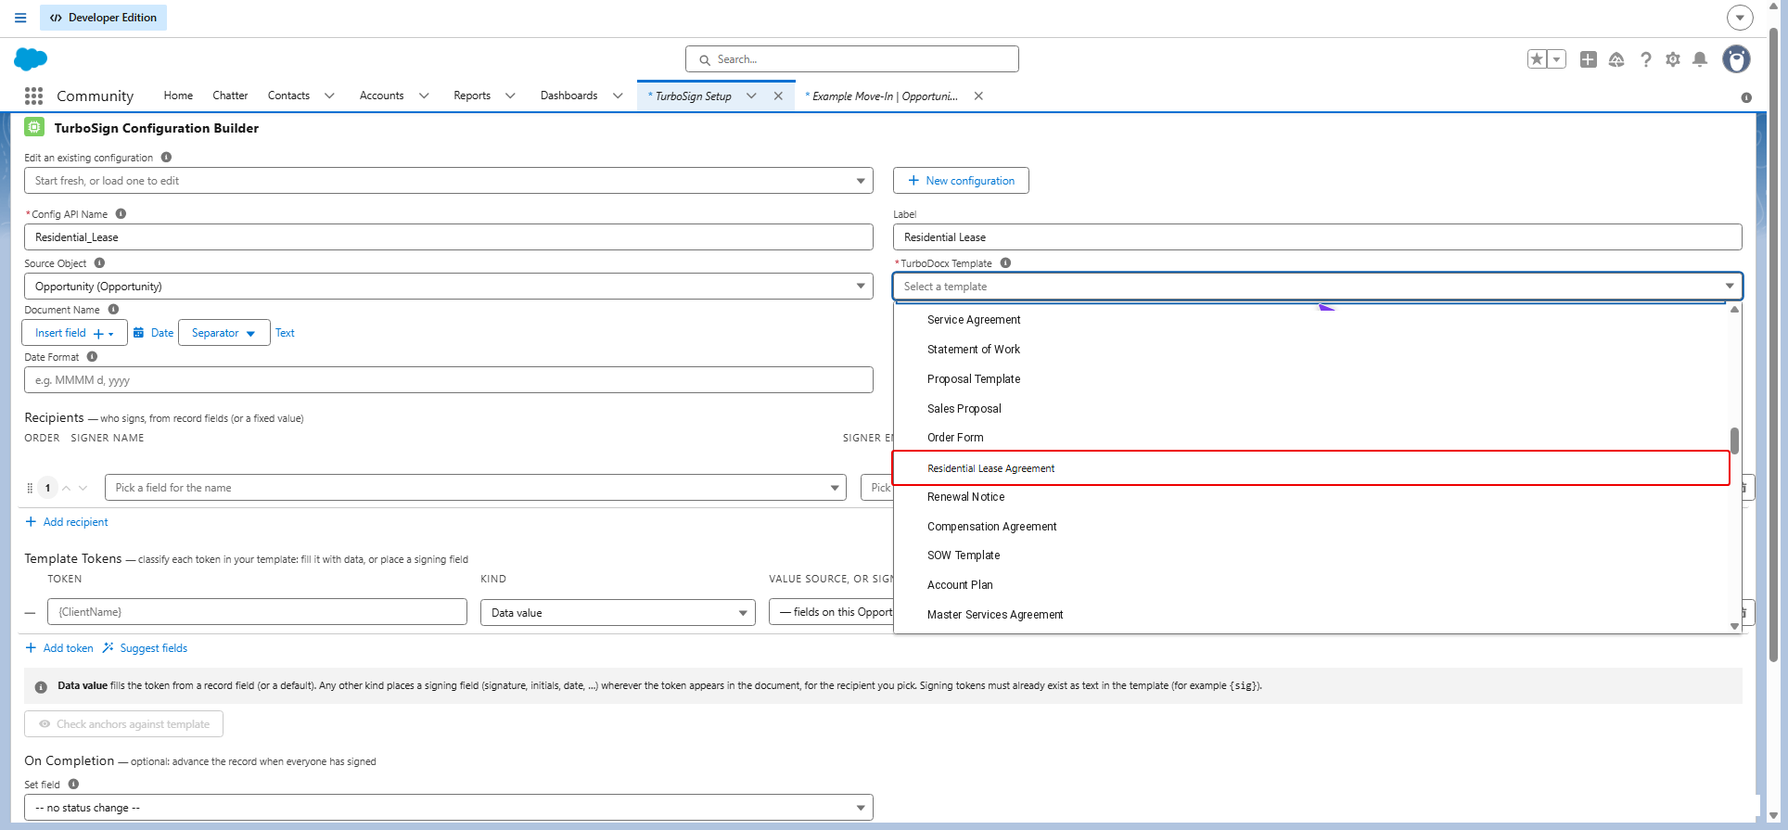The height and width of the screenshot is (830, 1788).
Task: Click the Label input field
Action: pos(1318,237)
